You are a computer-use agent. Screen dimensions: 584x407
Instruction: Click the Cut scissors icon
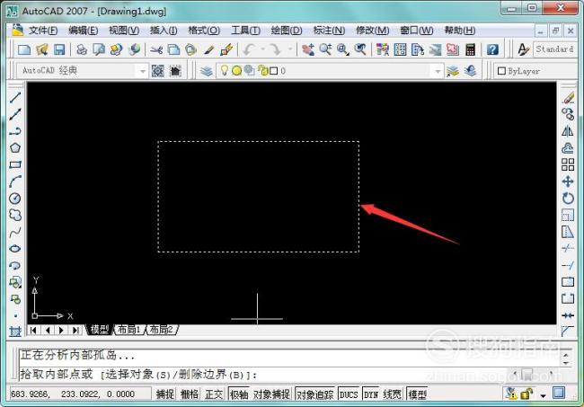(156, 49)
